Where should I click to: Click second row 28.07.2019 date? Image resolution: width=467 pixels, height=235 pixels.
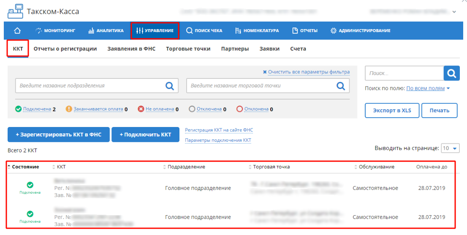pos(432,217)
